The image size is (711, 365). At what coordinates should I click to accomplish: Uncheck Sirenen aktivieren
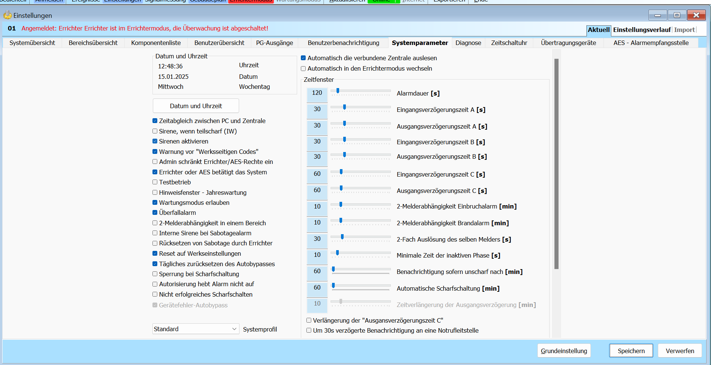pyautogui.click(x=155, y=141)
